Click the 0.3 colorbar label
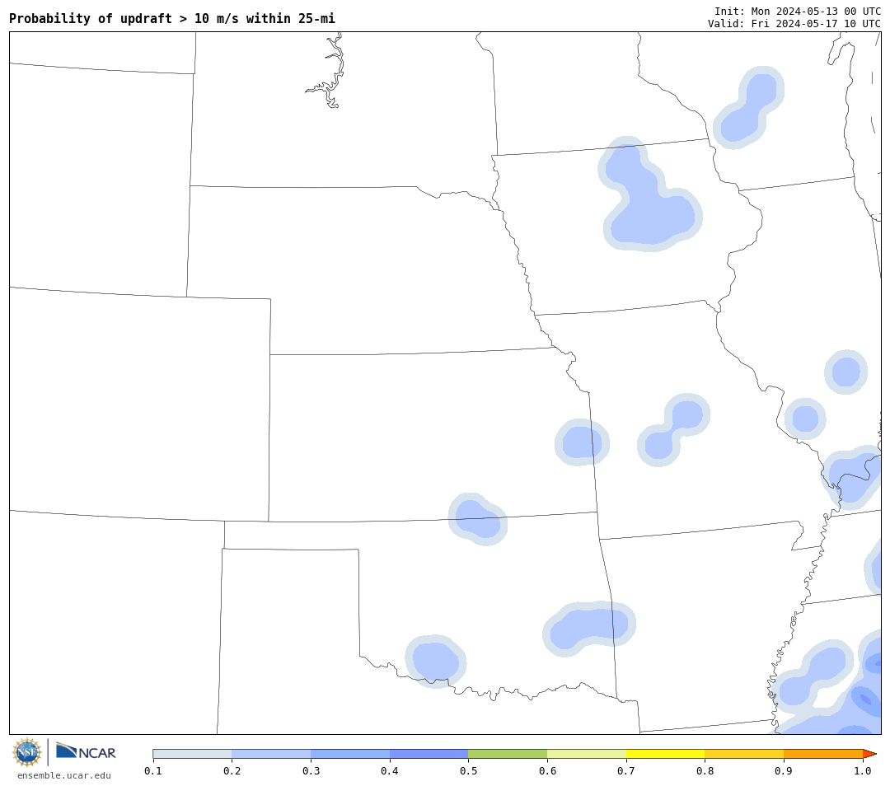The image size is (890, 786). [x=311, y=770]
